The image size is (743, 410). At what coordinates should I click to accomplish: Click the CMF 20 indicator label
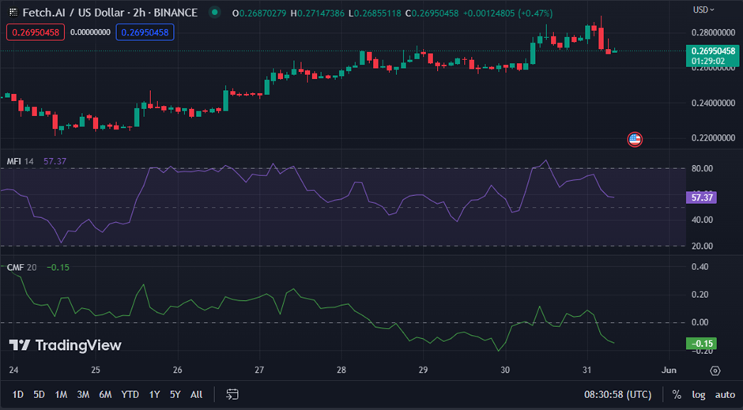click(x=21, y=268)
